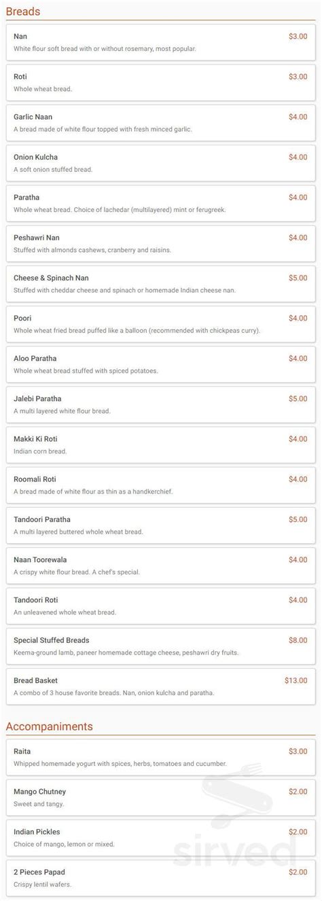Click the Makki Ki Roti entry
The width and height of the screenshot is (322, 901).
pos(160,445)
